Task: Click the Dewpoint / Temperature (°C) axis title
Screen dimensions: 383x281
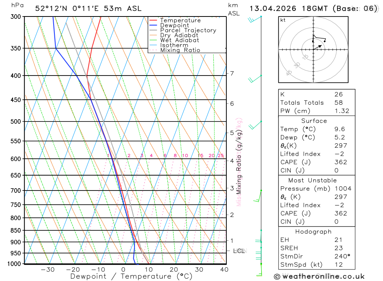Action: (131, 277)
